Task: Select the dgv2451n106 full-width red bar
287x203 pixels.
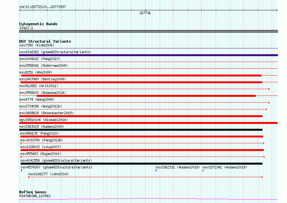Action: point(148,123)
